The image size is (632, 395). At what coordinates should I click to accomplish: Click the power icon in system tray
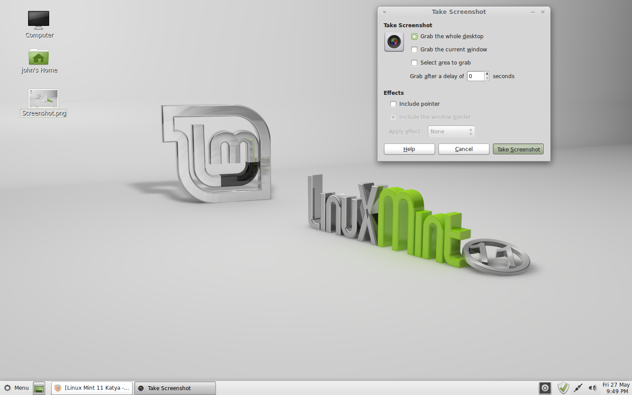545,388
